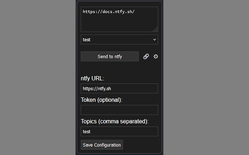249x155 pixels.
Task: Click the 'Token (optional):' label
Action: tap(102, 100)
